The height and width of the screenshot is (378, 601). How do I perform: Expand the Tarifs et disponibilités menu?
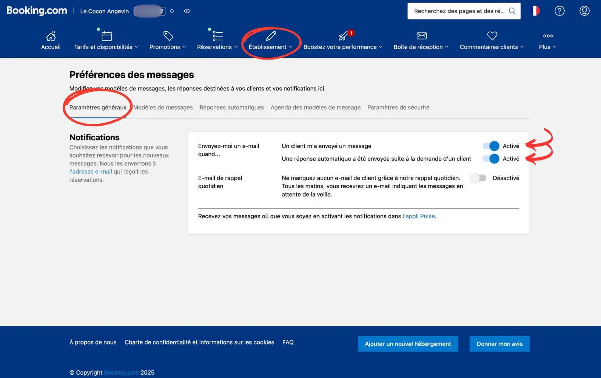[106, 47]
